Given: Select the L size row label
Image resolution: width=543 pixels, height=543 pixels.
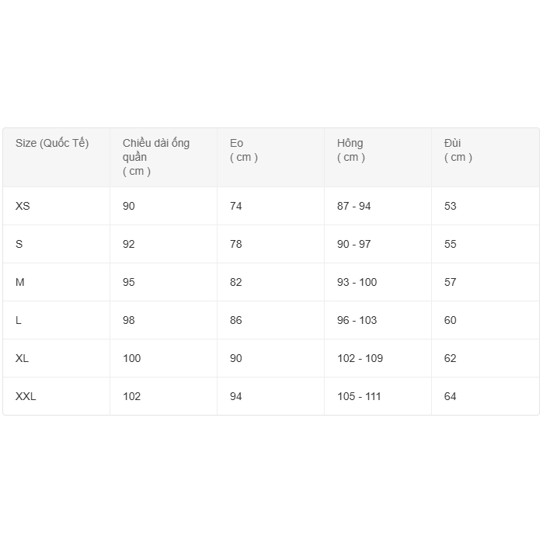Looking at the screenshot, I should click(x=19, y=321).
